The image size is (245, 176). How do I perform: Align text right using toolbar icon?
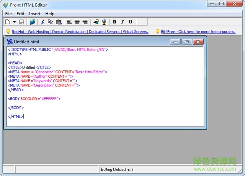pos(85,22)
